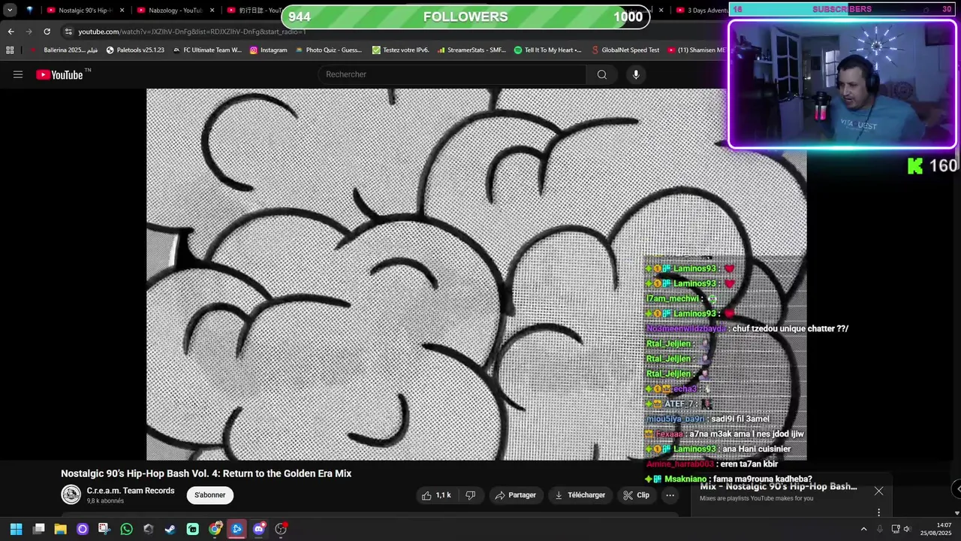Open the purple circle app on taskbar
The image size is (961, 541).
click(83, 529)
